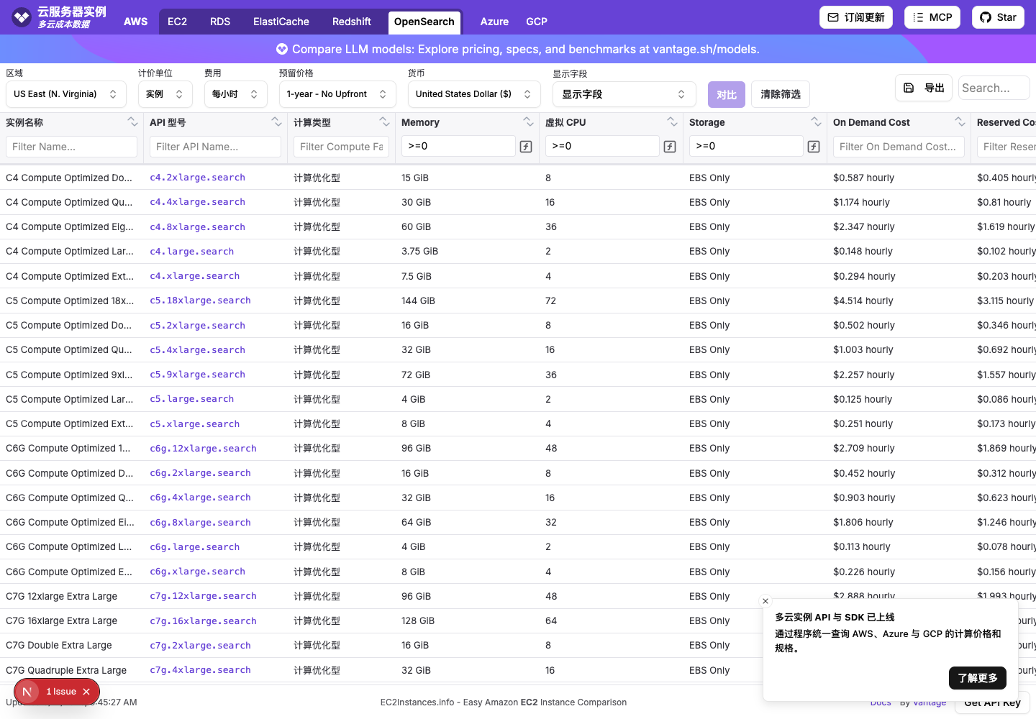
Task: Open the AWS section
Action: coord(136,22)
